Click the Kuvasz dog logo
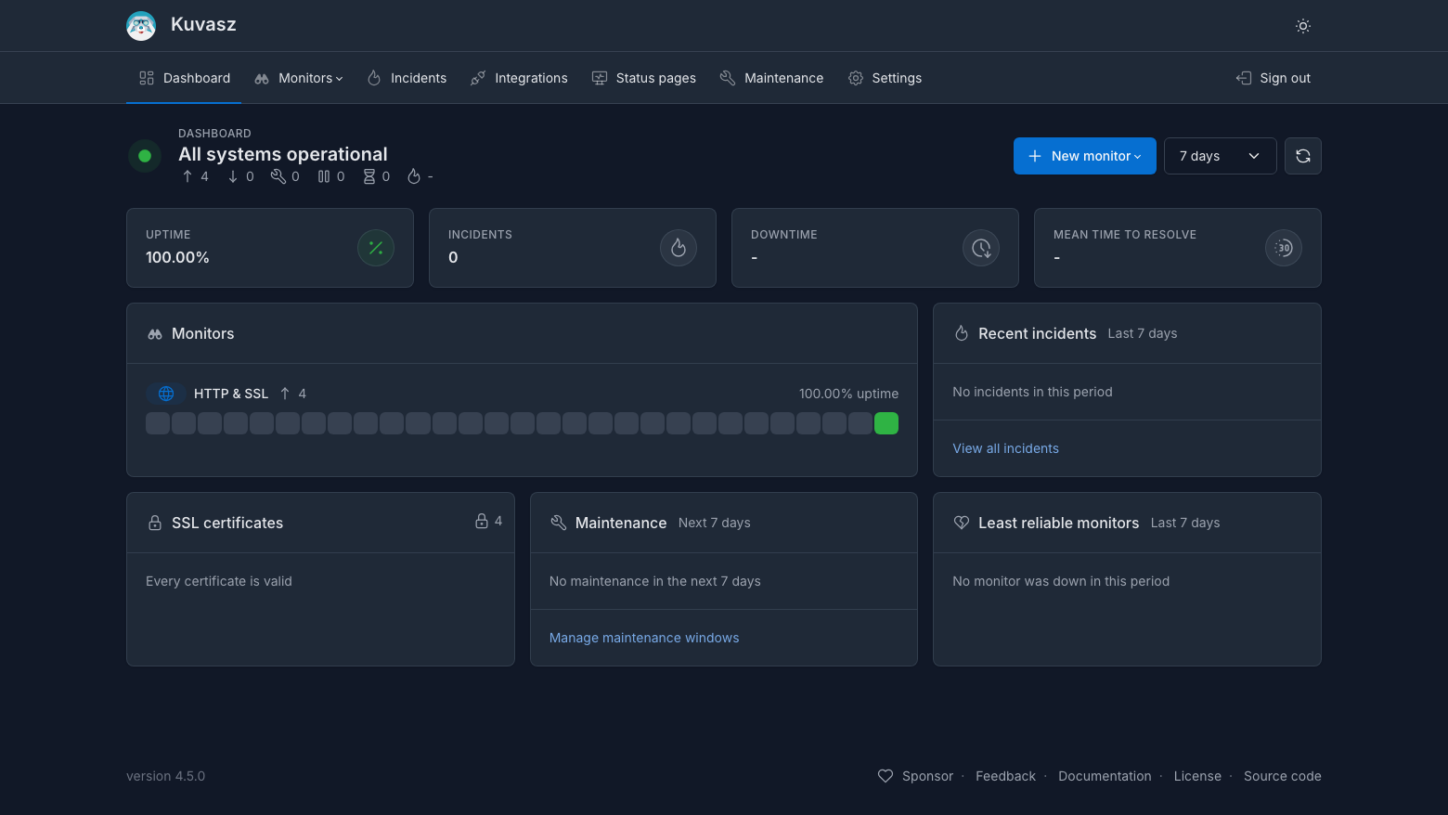The width and height of the screenshot is (1448, 815). 141,26
